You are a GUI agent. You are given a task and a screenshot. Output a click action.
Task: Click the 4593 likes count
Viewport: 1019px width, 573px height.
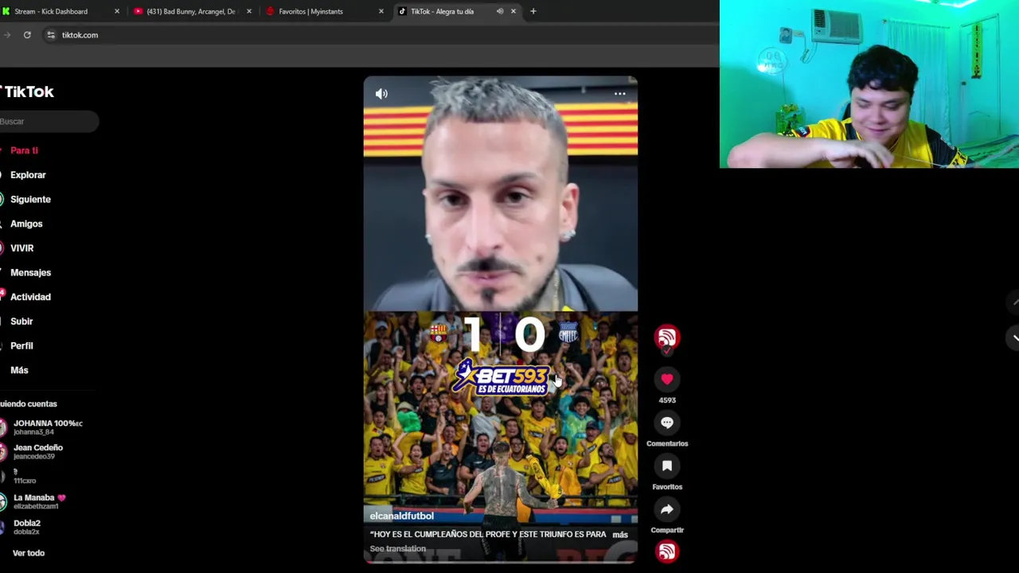667,400
